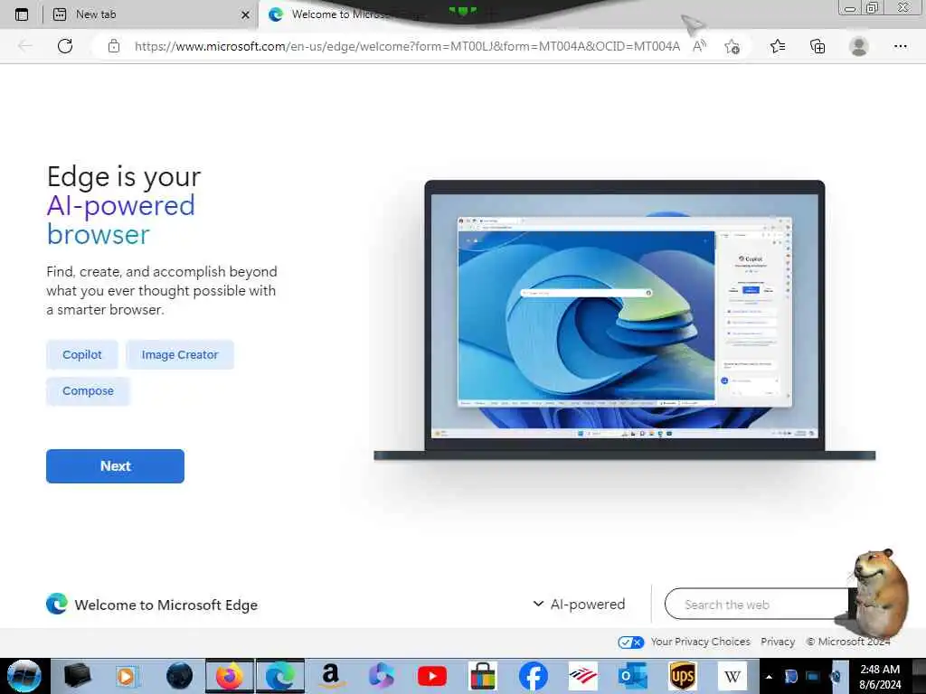Image resolution: width=926 pixels, height=694 pixels.
Task: Open Wikipedia from the taskbar
Action: pos(732,676)
